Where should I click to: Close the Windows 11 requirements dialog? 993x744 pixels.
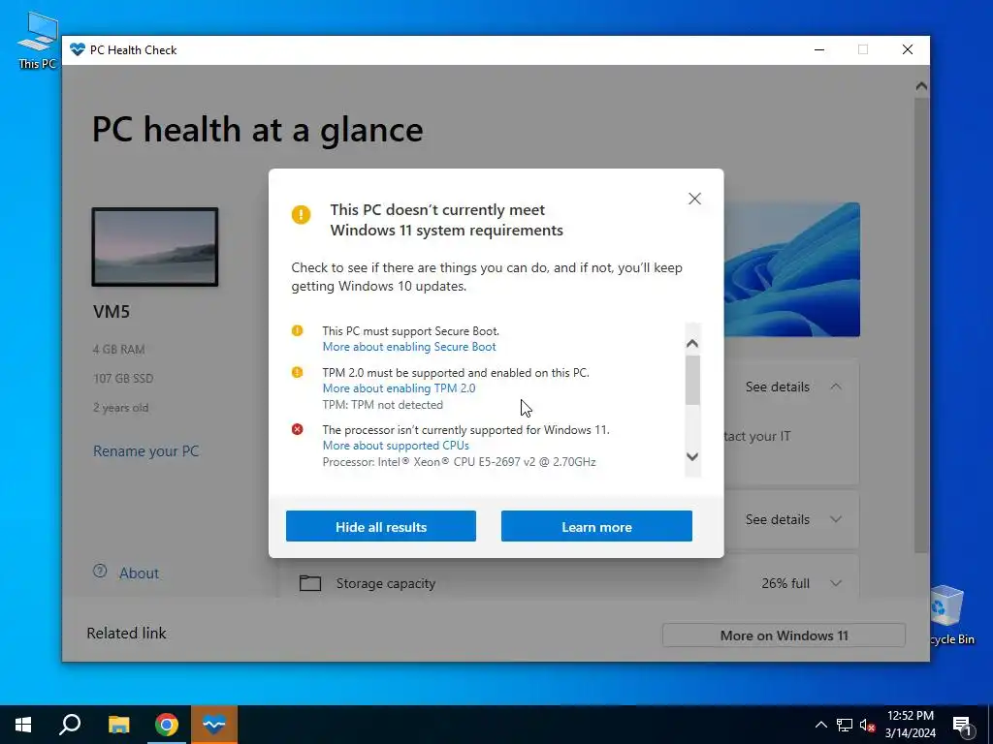694,199
